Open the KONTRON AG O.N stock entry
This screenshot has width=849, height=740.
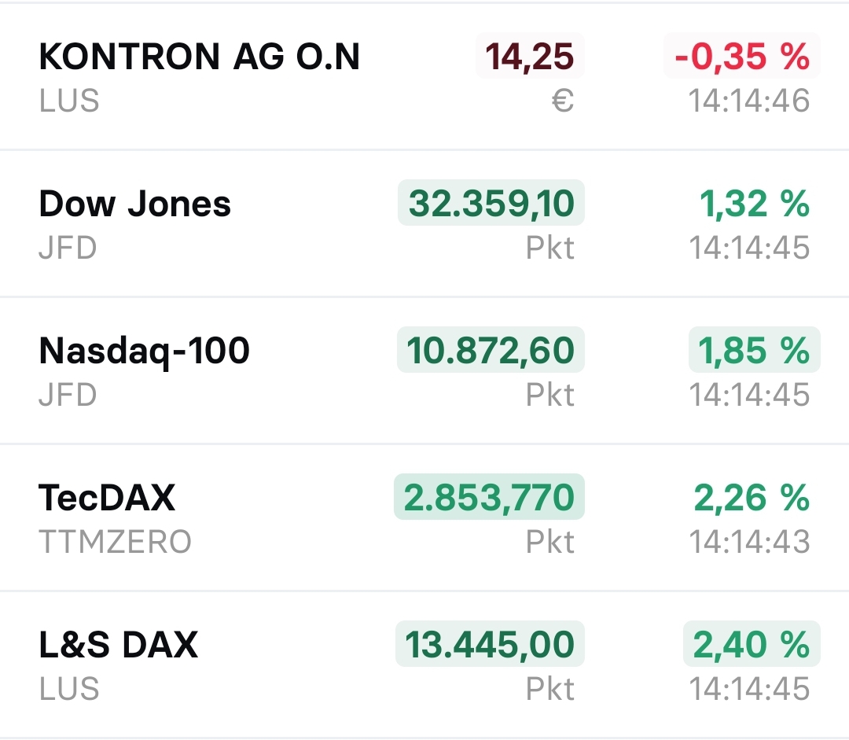click(x=199, y=57)
